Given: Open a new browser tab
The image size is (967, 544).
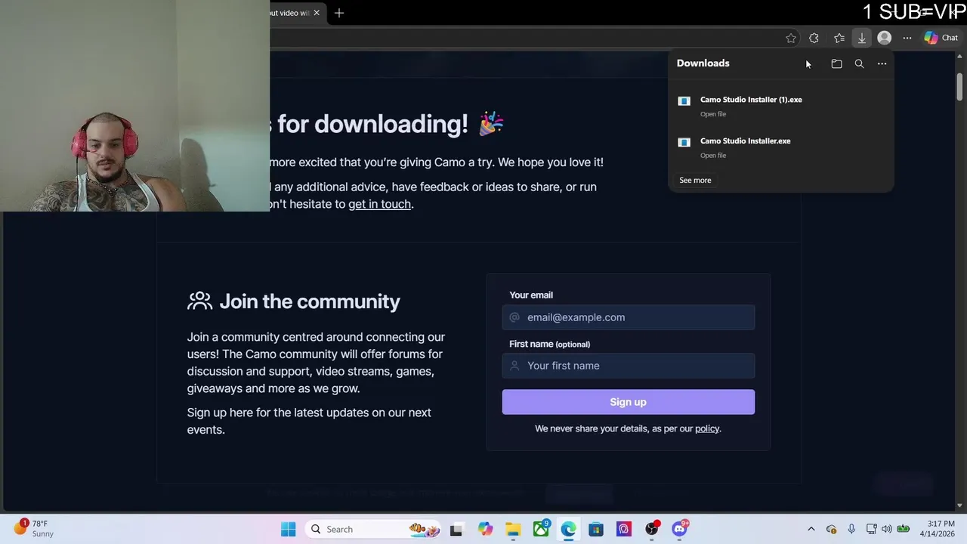Looking at the screenshot, I should 339,13.
